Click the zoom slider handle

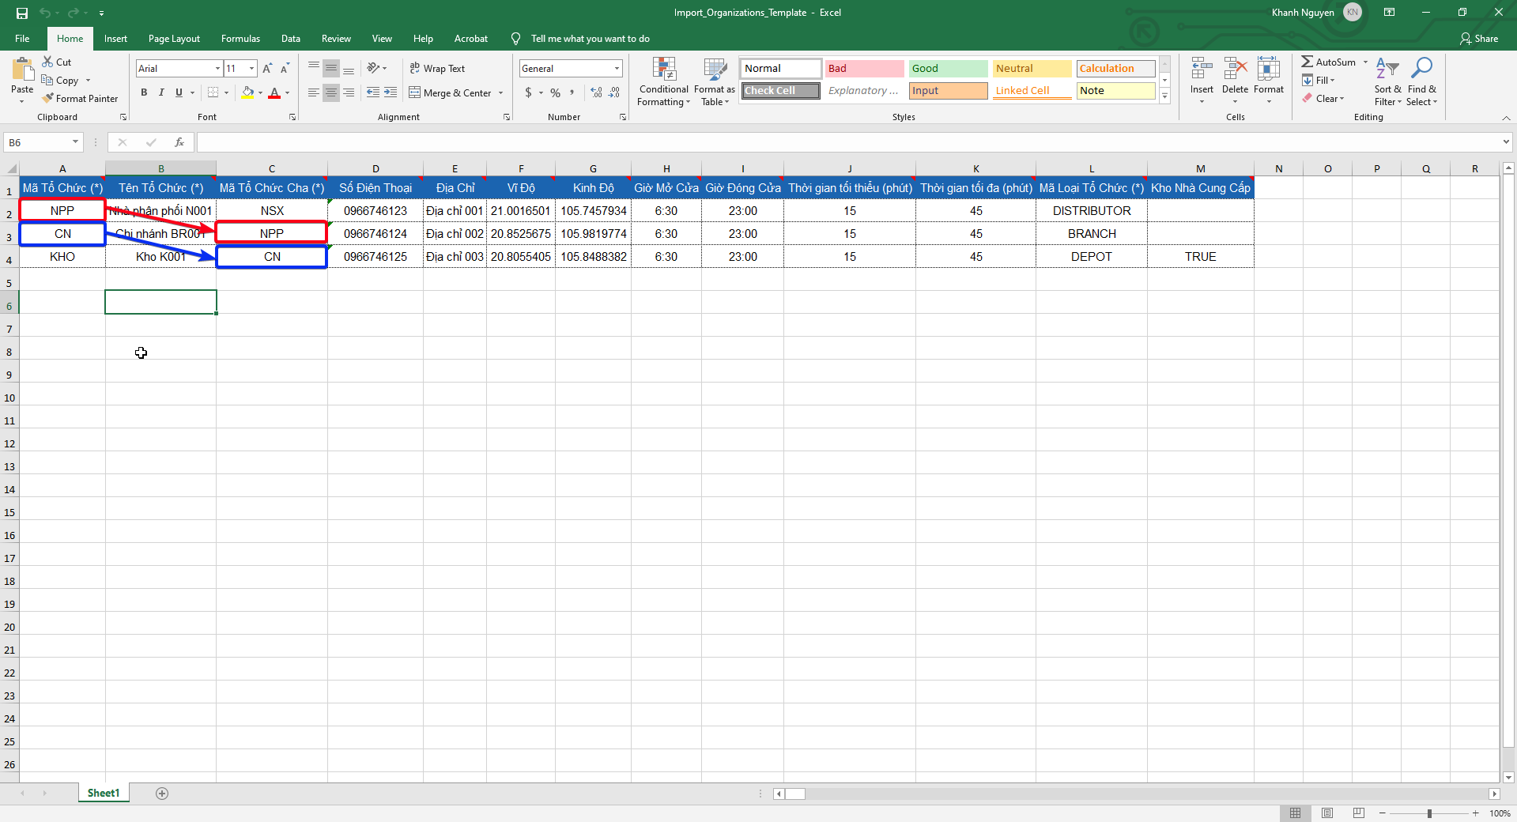tap(1429, 813)
